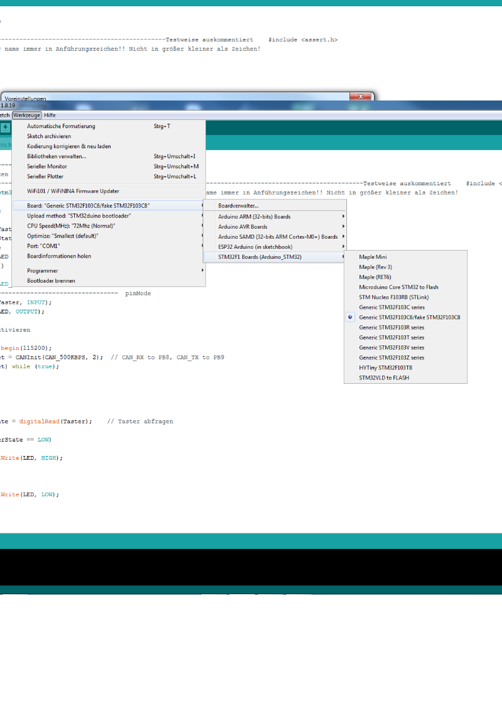This screenshot has height=711, width=502.
Task: Expand the Optimize: Smallest (default) submenu
Action: 109,236
